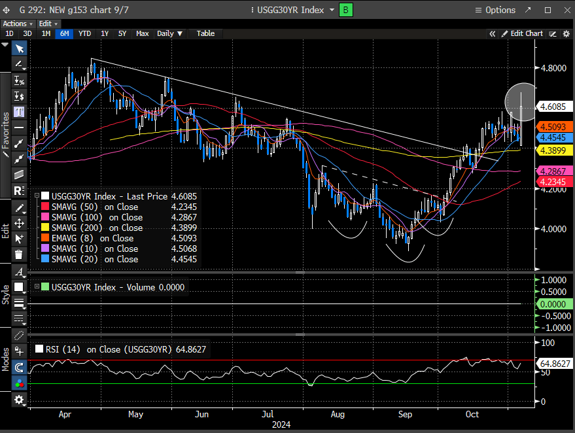This screenshot has height=433, width=575.
Task: Expand the USGG30YR Volume legend
Action: pos(36,287)
